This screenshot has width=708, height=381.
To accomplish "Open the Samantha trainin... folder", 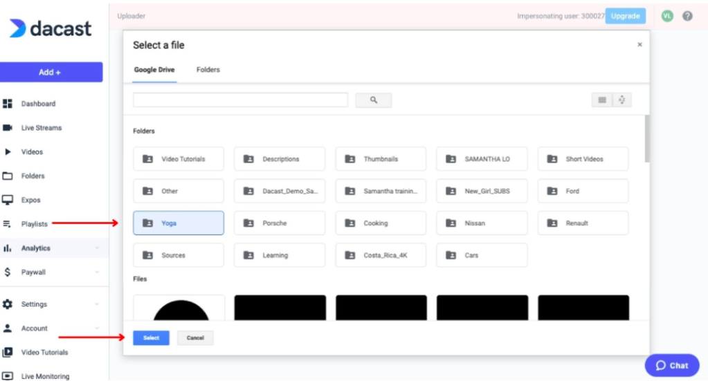I will pos(381,191).
